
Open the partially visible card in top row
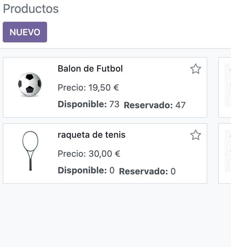click(x=225, y=88)
